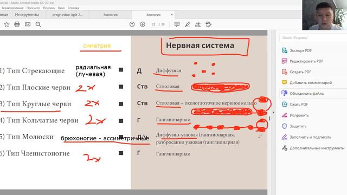The width and height of the screenshot is (347, 195).
Task: Send the file by email using the envelope icon
Action: tap(28, 24)
